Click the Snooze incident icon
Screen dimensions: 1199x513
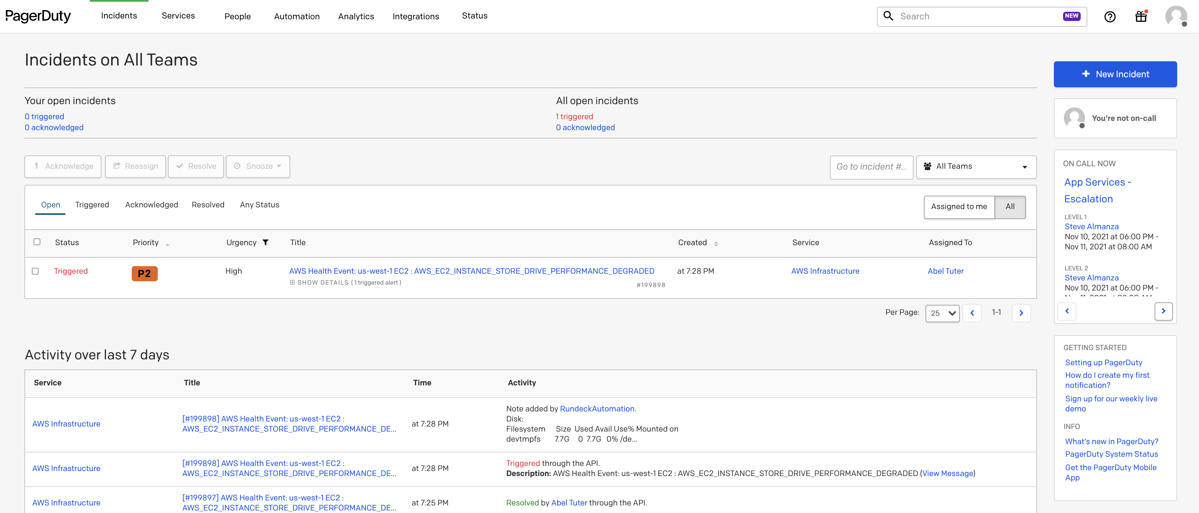tap(237, 165)
